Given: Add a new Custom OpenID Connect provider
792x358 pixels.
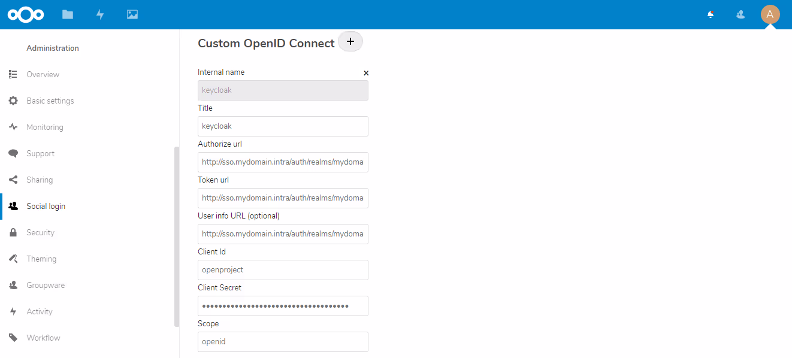Looking at the screenshot, I should tap(350, 41).
